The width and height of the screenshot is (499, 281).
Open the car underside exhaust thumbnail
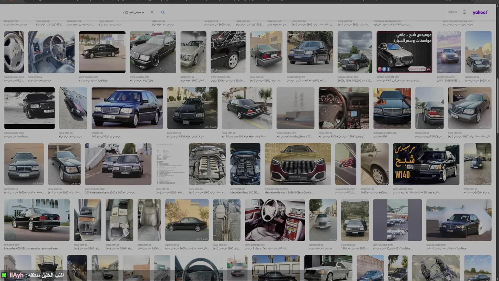(x=226, y=220)
